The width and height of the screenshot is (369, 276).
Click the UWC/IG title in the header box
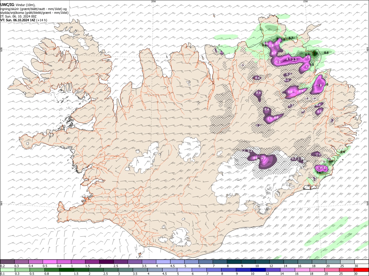pyautogui.click(x=7, y=5)
